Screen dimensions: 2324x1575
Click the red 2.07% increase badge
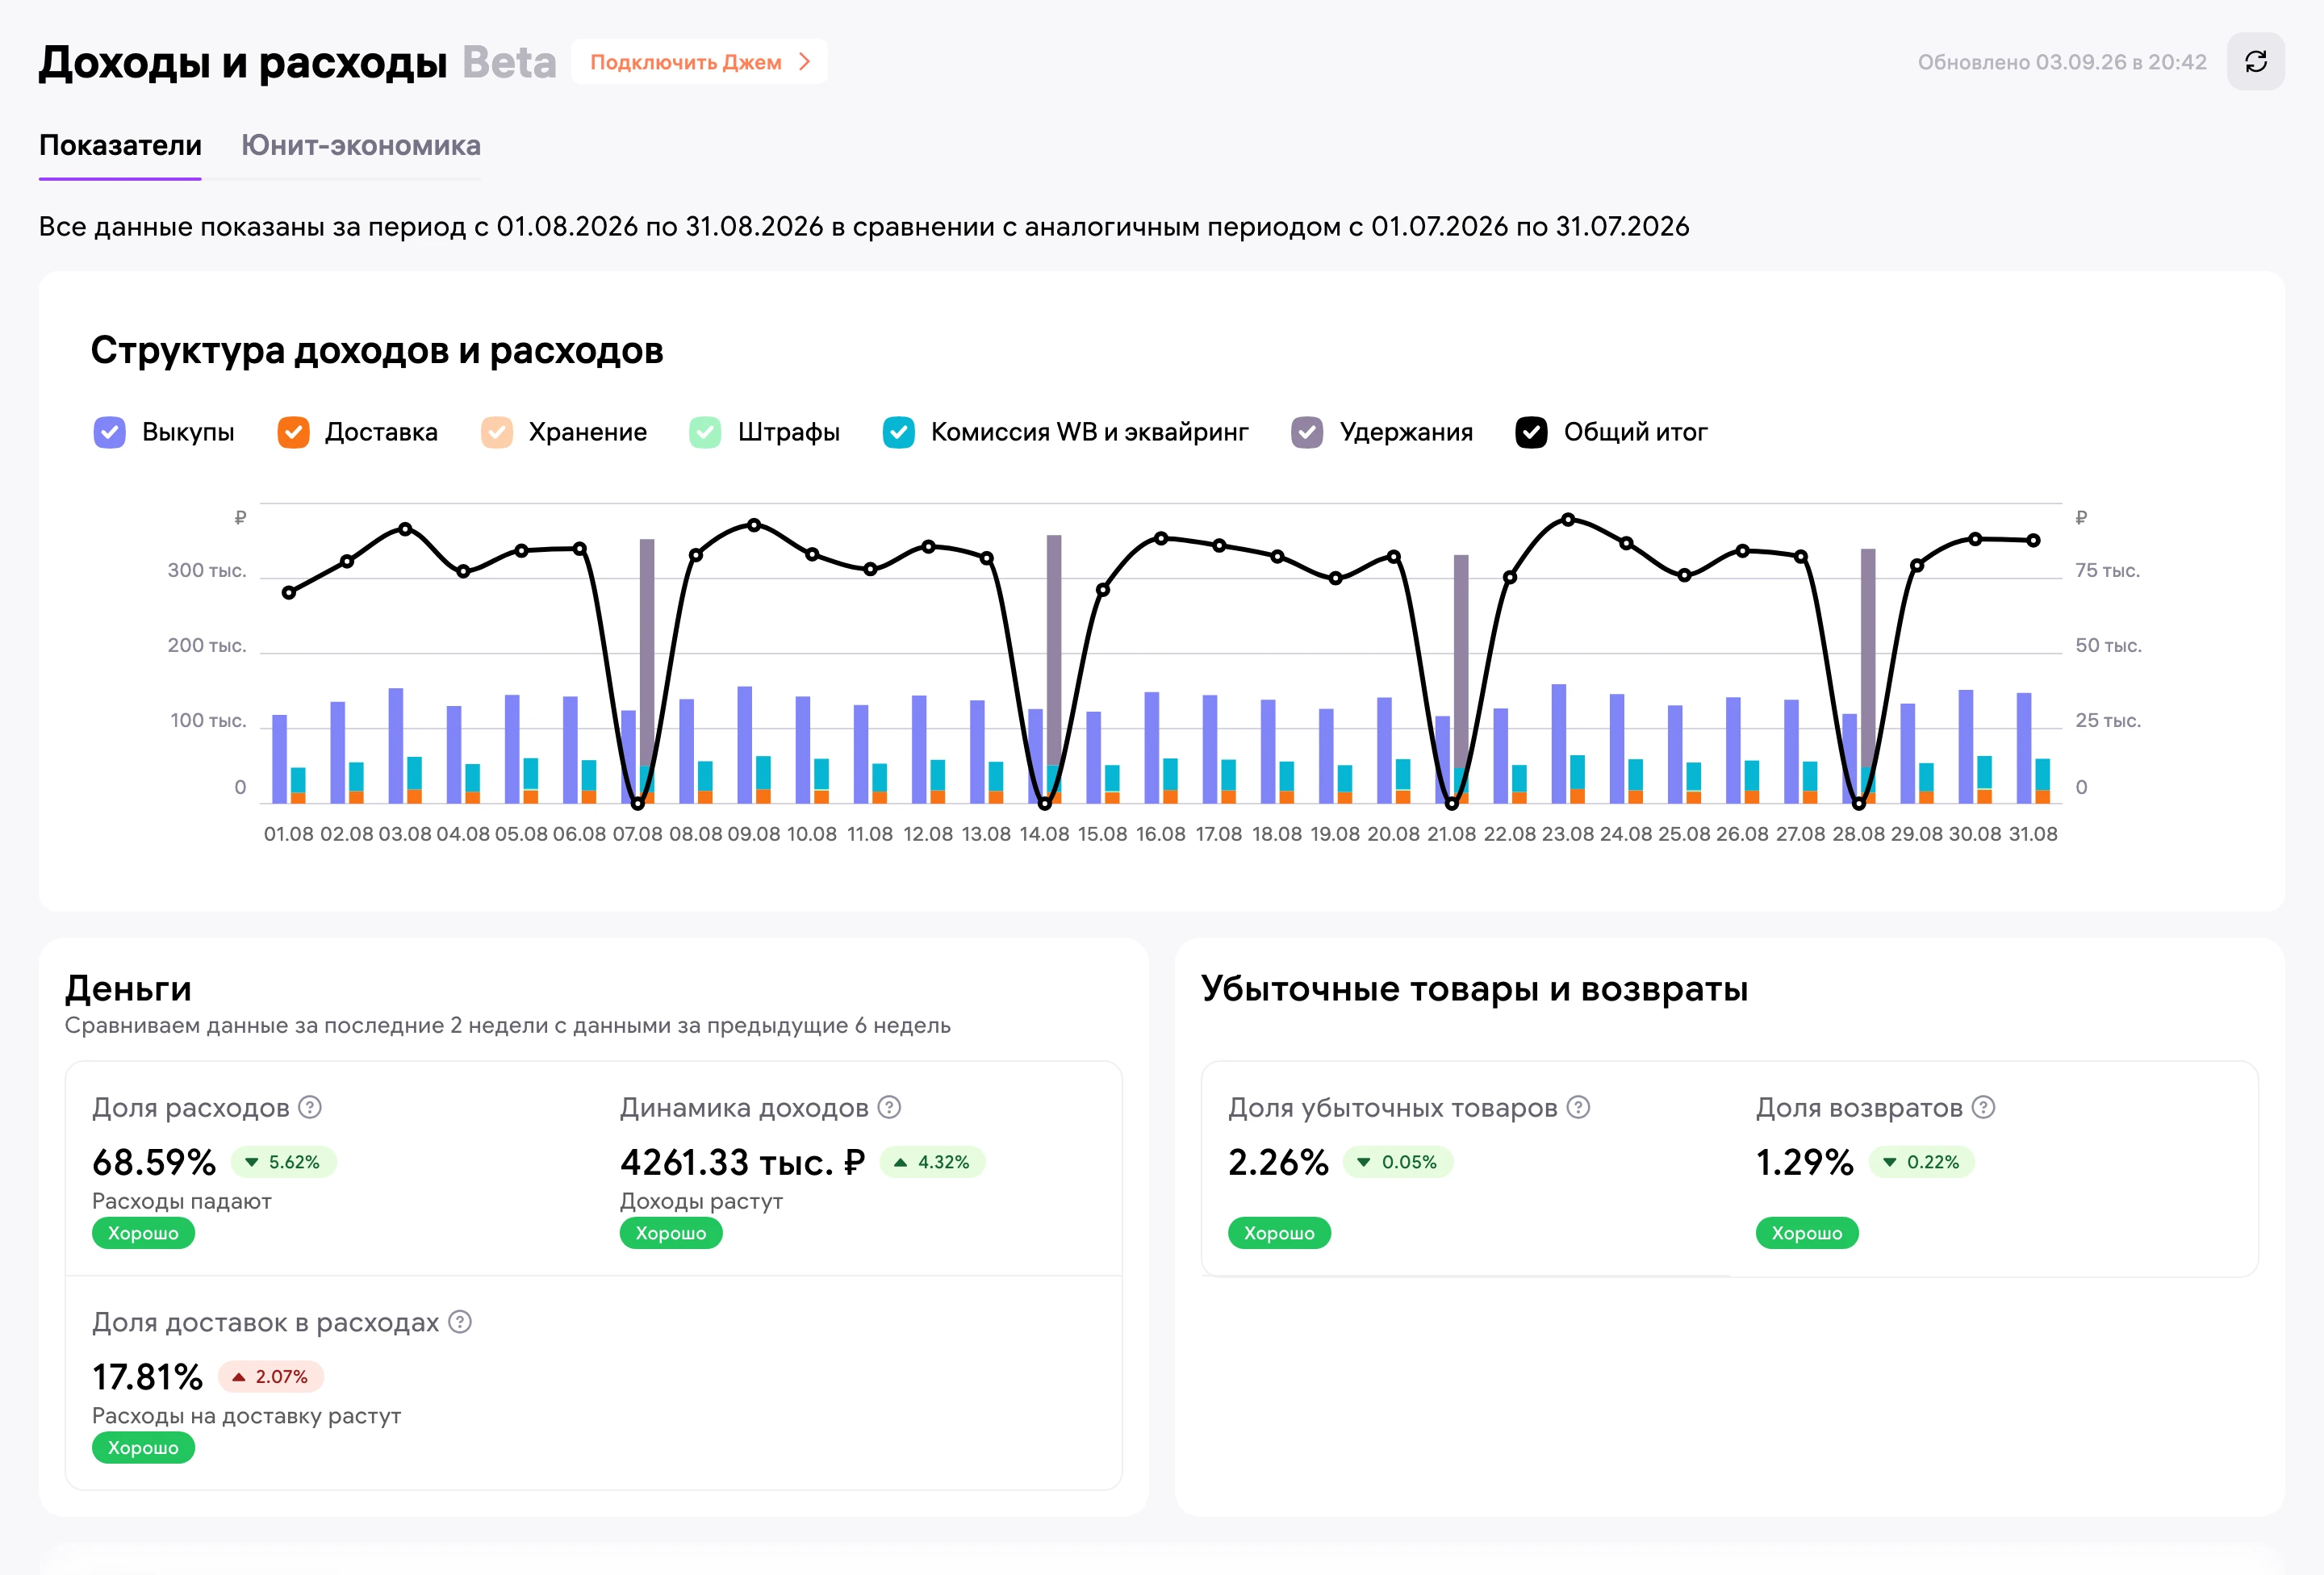271,1377
